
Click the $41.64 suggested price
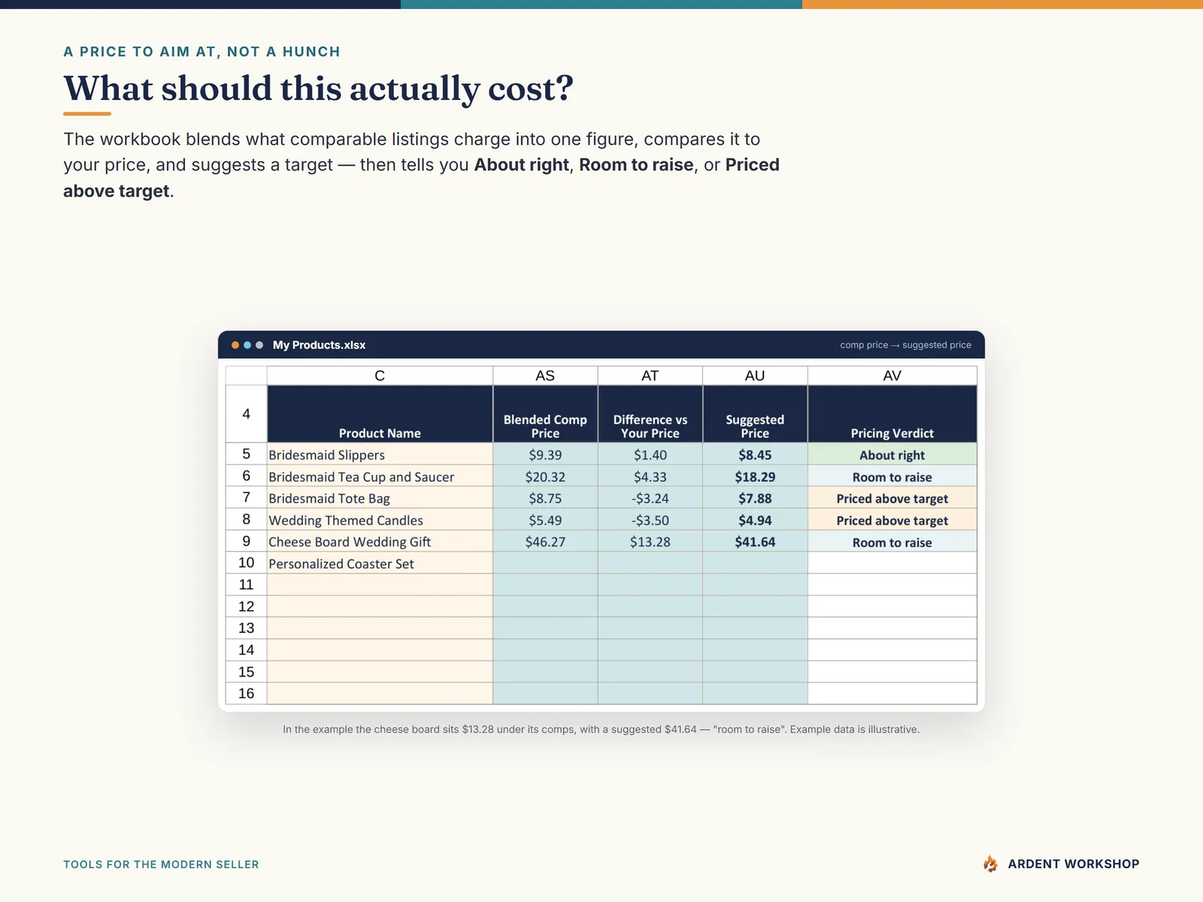(x=755, y=541)
